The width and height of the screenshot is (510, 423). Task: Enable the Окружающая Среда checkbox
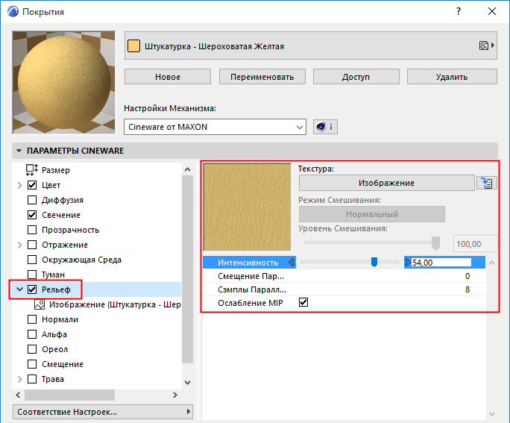point(32,260)
